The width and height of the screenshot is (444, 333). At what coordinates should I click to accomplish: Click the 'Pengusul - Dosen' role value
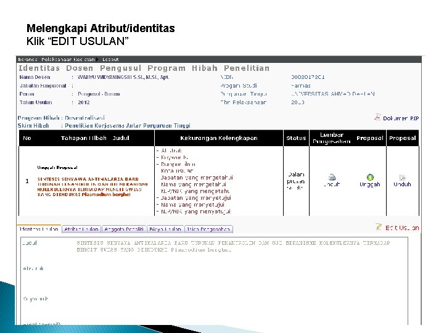[x=99, y=94]
